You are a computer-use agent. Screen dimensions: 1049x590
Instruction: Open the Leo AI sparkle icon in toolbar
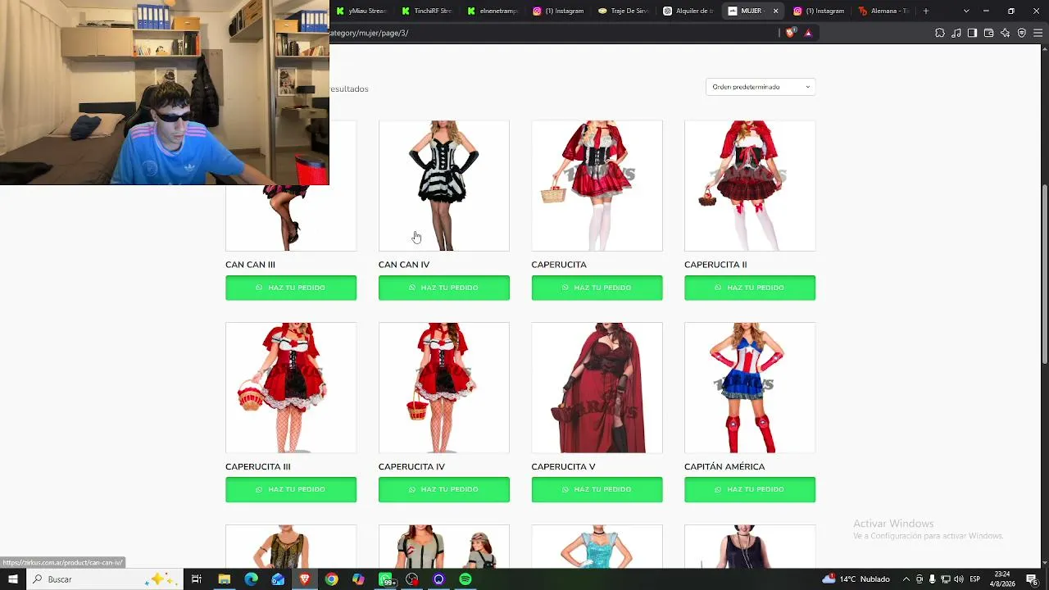tap(1005, 33)
